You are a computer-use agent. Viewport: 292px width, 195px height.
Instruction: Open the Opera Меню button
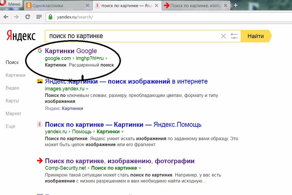click(x=11, y=4)
